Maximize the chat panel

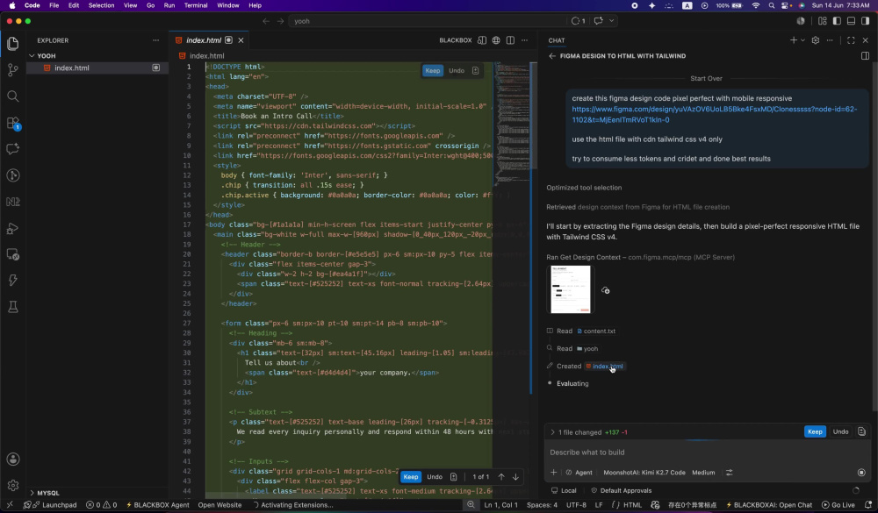point(851,40)
